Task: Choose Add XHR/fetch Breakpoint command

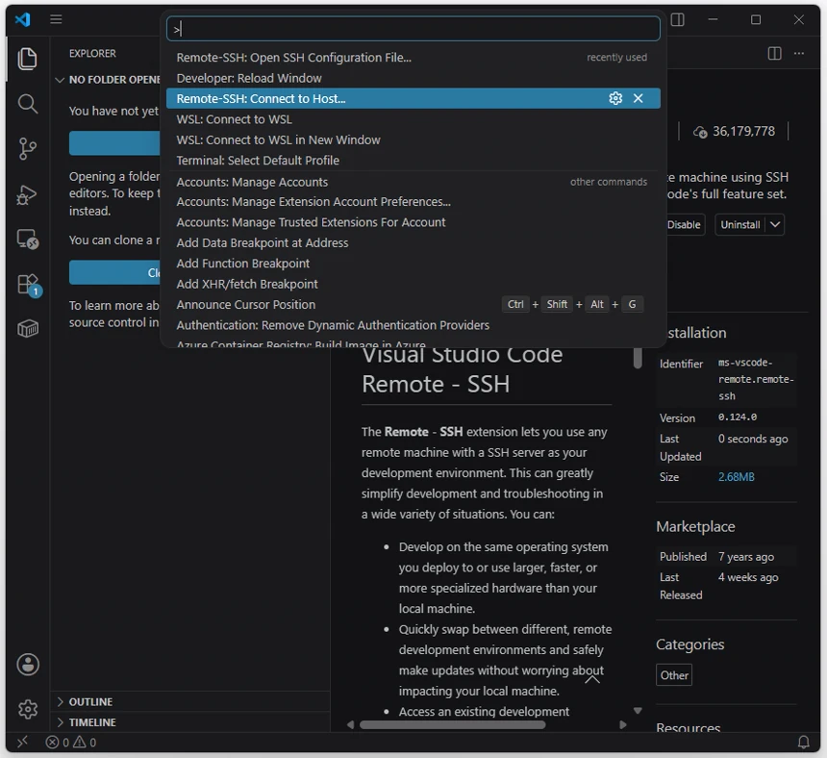Action: (x=413, y=284)
